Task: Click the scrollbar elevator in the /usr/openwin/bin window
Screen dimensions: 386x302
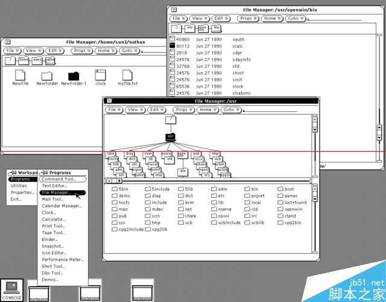Action: pyautogui.click(x=379, y=133)
